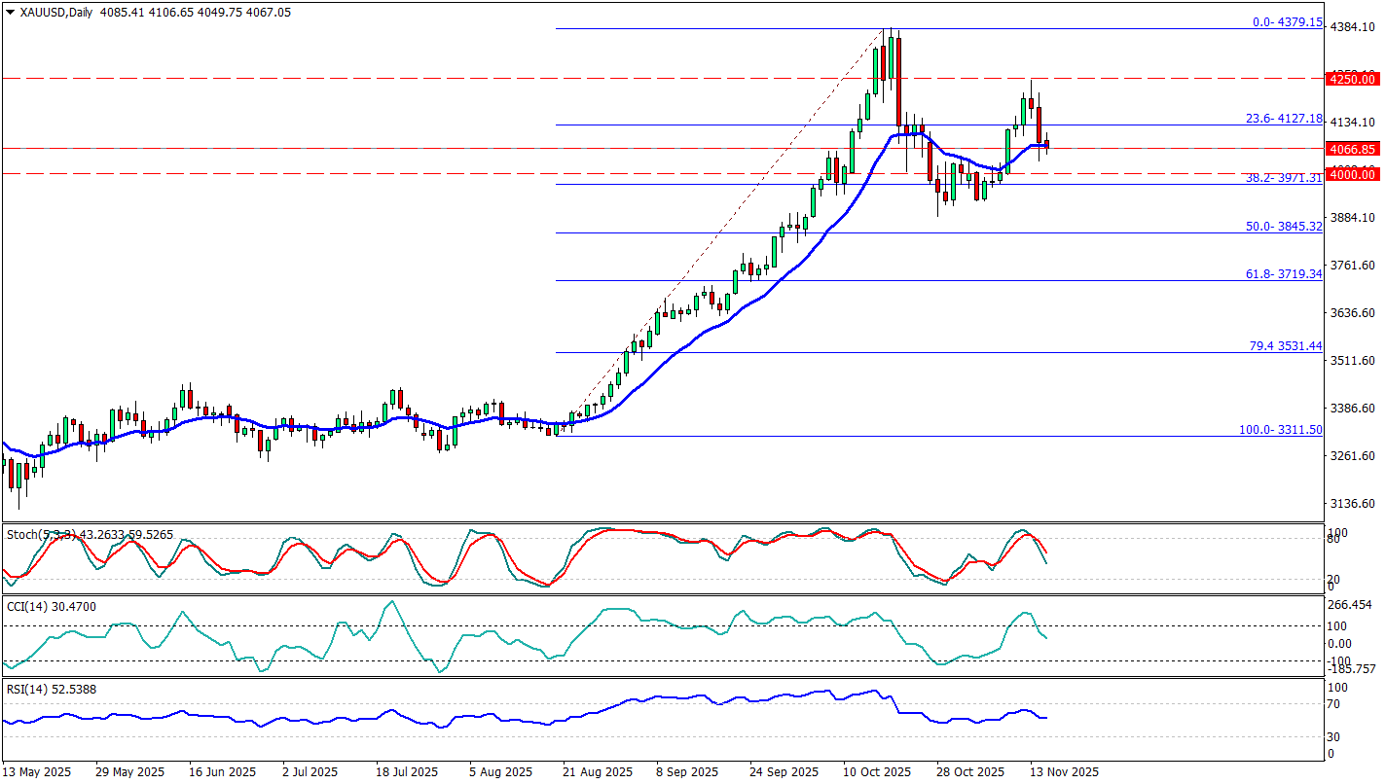Screen dimensions: 1386x784
Task: Click the 3136.60 price scale value
Action: point(1352,504)
